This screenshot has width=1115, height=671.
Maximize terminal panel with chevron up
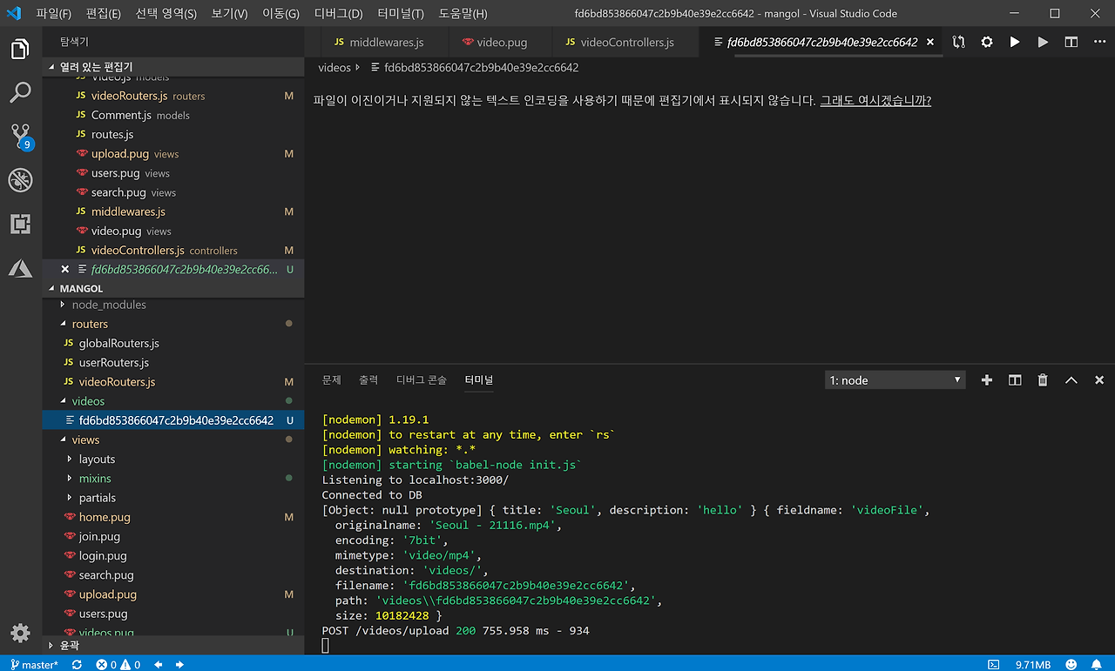pos(1071,380)
